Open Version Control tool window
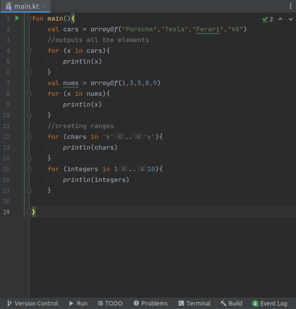296x309 pixels. 33,303
